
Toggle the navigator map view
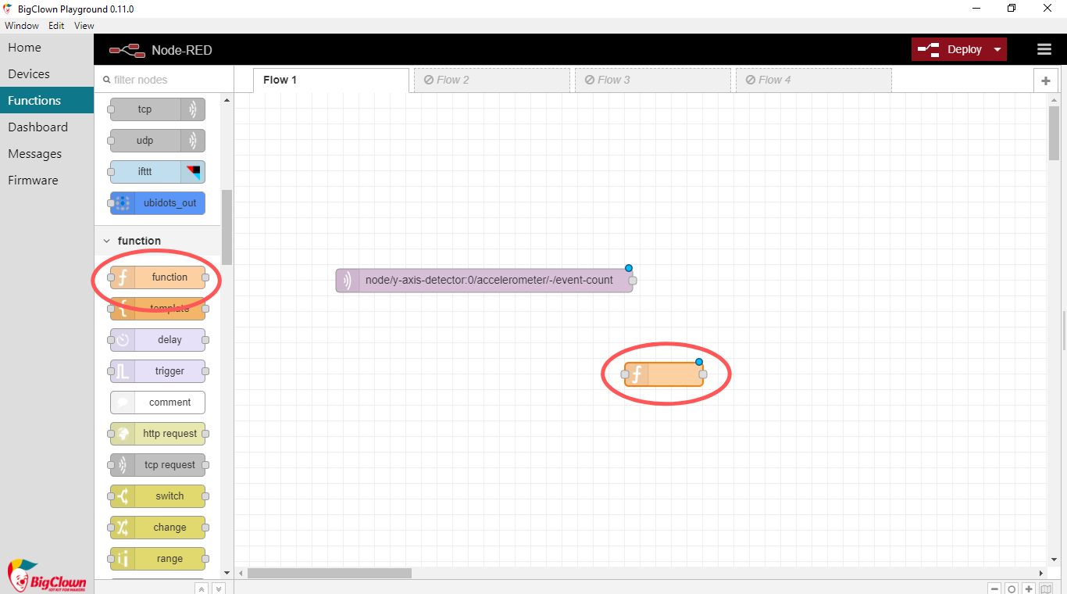[x=1047, y=589]
